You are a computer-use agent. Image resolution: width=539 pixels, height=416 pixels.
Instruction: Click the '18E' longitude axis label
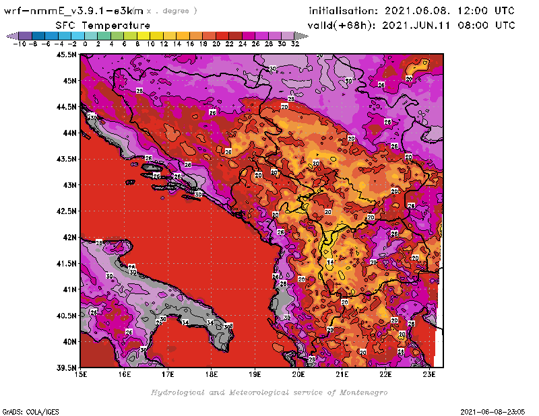212,374
